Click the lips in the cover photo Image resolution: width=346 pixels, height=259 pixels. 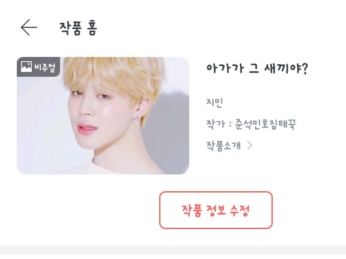(x=86, y=128)
